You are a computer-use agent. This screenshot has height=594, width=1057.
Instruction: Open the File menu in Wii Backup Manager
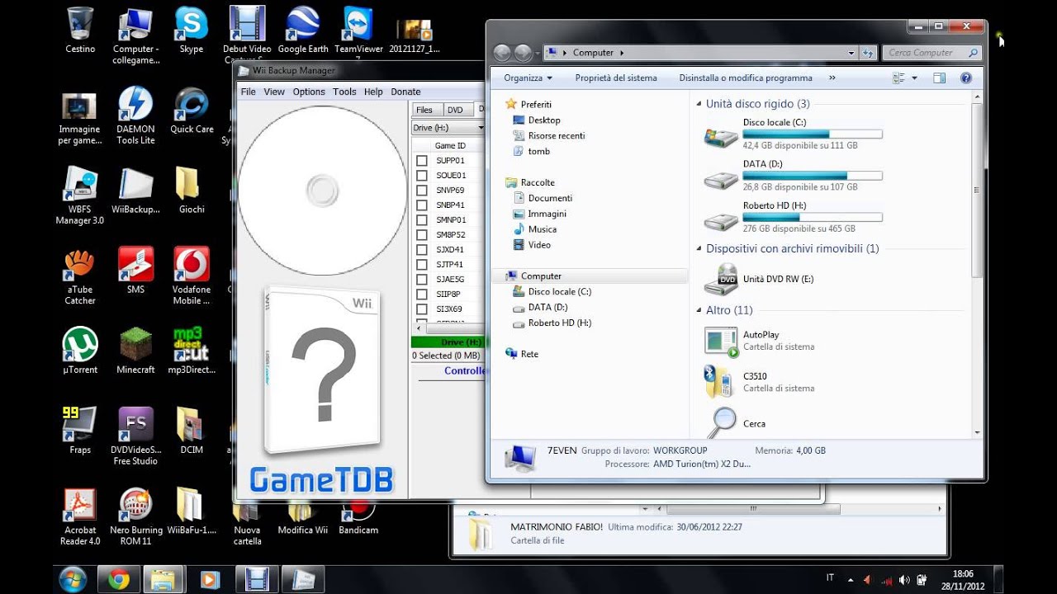249,92
